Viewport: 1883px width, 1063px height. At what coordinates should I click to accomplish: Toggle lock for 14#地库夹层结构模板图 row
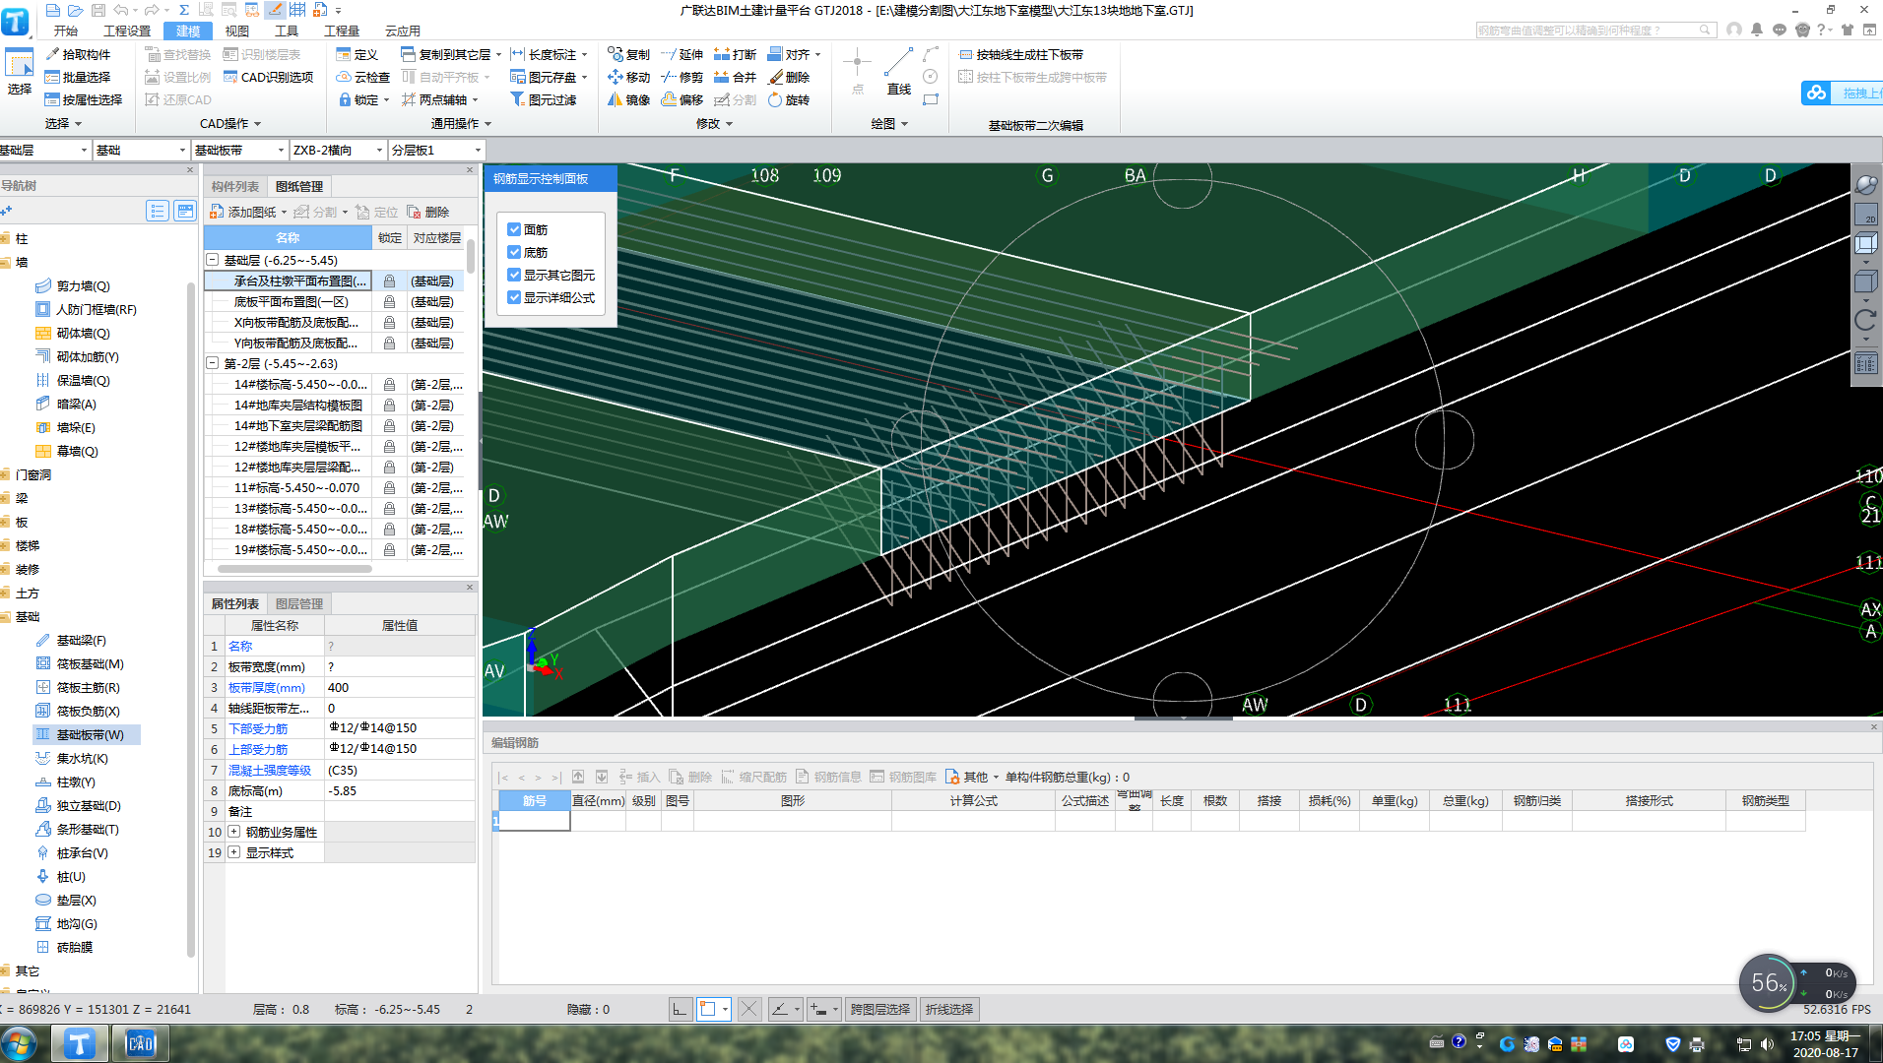coord(389,406)
